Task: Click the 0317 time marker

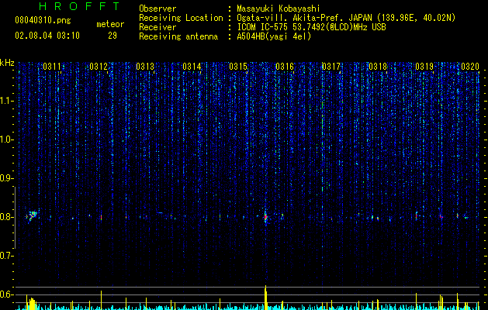Action: 331,67
